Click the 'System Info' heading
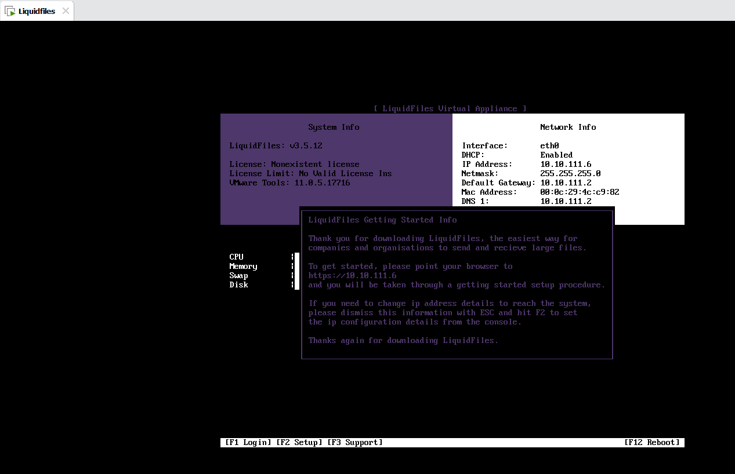This screenshot has width=735, height=474. click(x=334, y=127)
